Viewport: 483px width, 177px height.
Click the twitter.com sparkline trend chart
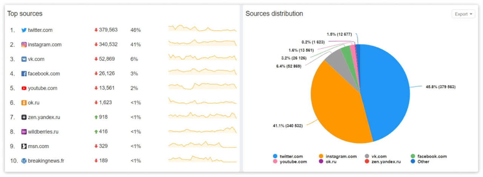pyautogui.click(x=202, y=29)
